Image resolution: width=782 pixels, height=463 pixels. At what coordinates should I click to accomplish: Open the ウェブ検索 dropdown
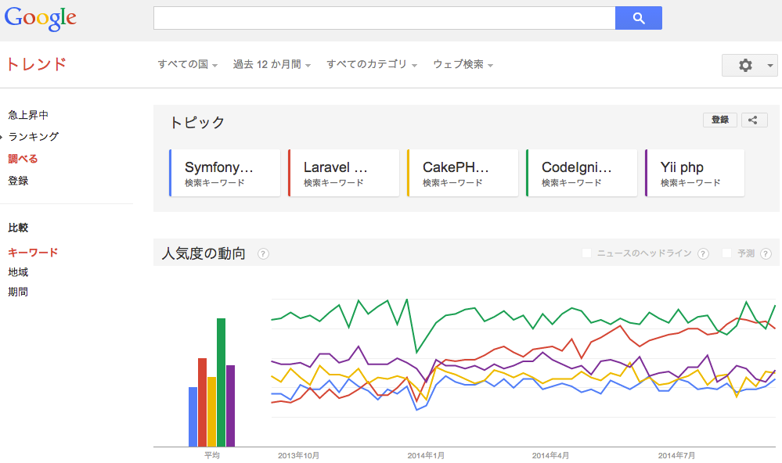463,64
